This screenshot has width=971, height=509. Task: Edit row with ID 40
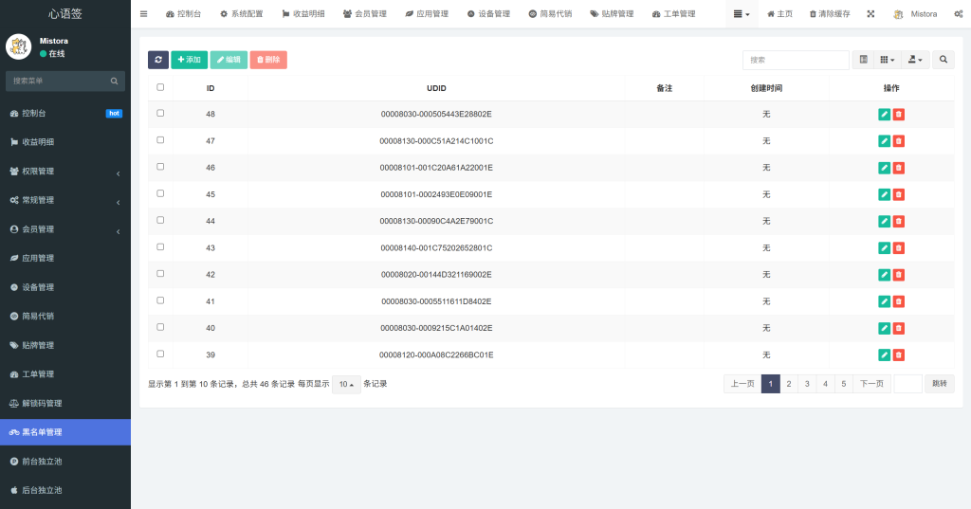click(x=885, y=328)
